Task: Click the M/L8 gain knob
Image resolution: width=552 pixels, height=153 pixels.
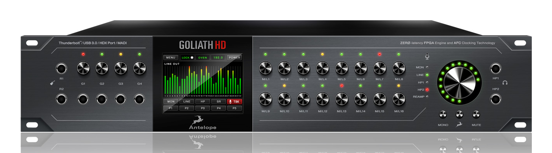Action: tap(399, 68)
